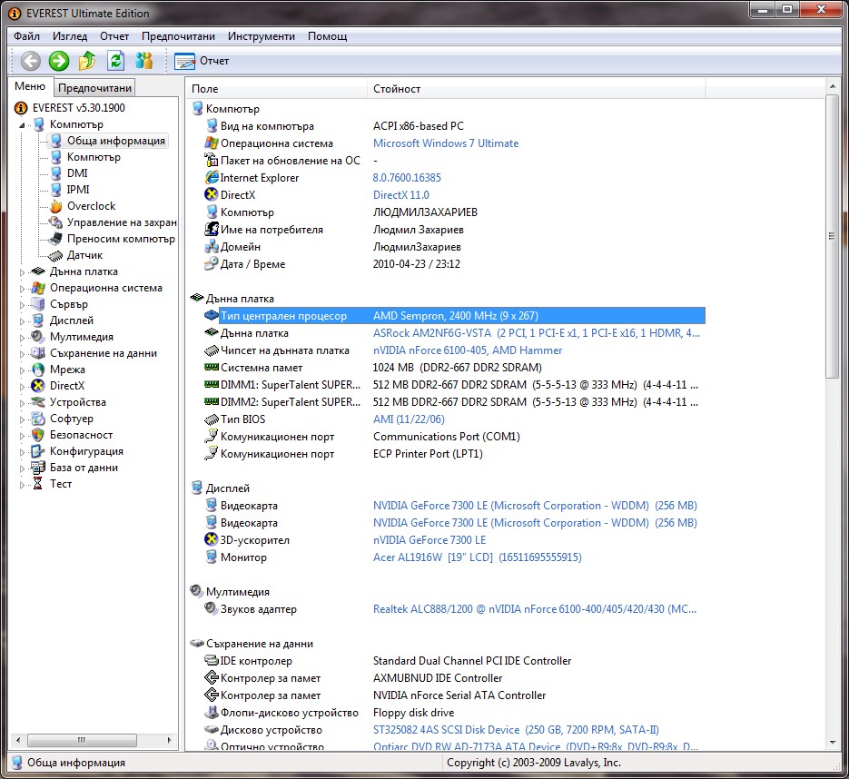Open the Изглед menu
Viewport: 849px width, 779px height.
[x=70, y=36]
